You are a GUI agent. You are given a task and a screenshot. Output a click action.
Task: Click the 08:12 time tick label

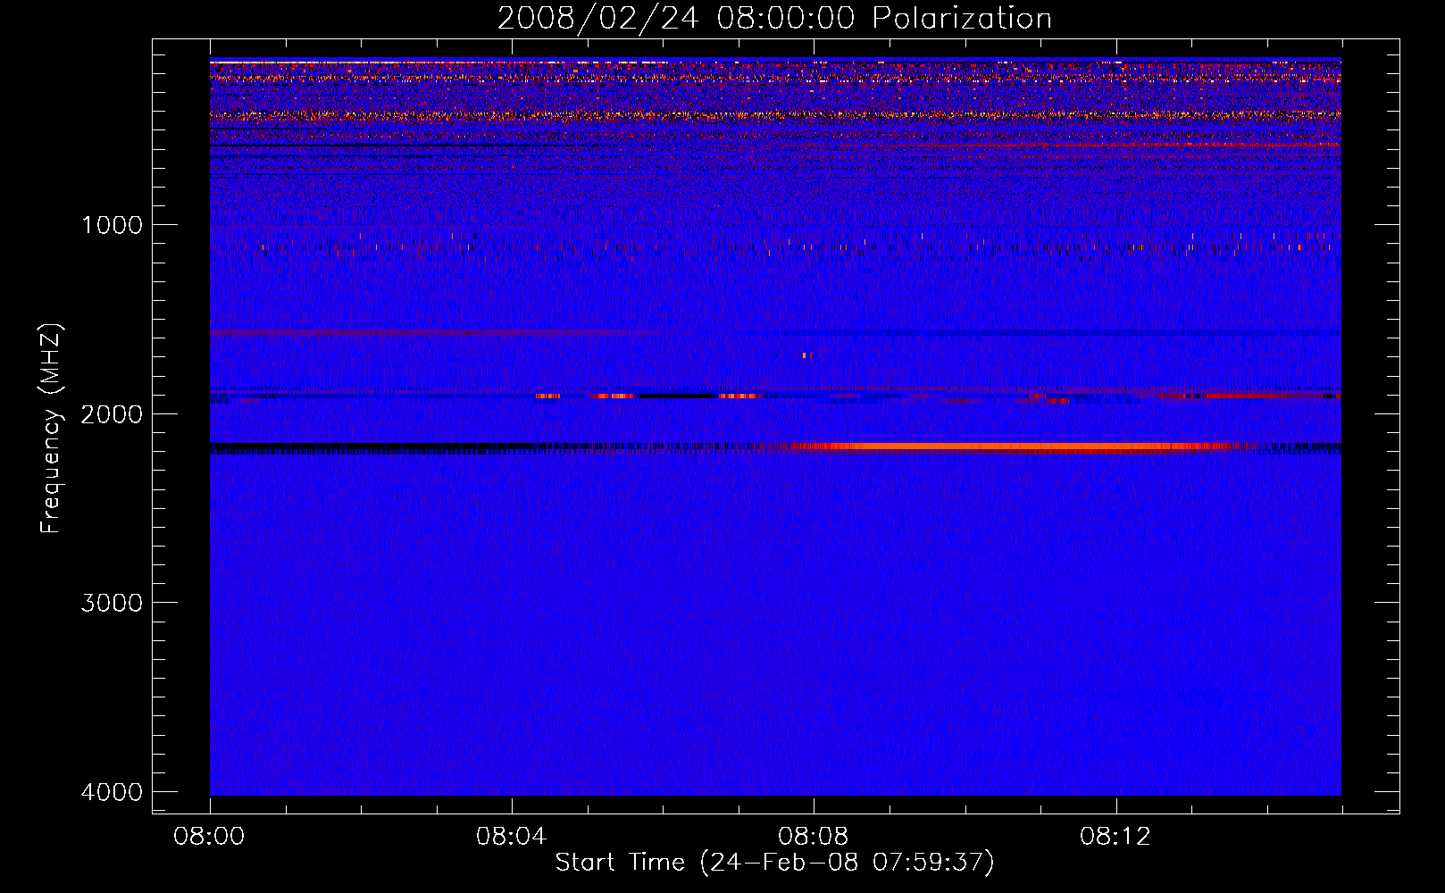click(1115, 837)
